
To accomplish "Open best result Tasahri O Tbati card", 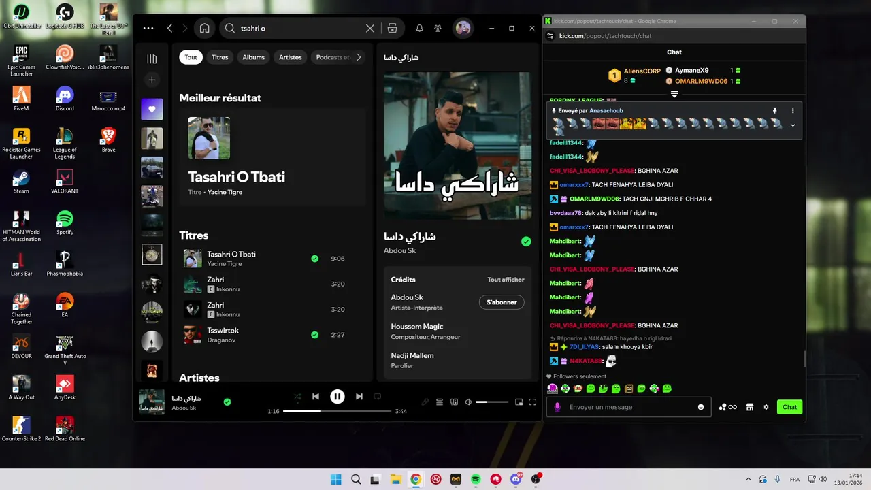I will [272, 157].
